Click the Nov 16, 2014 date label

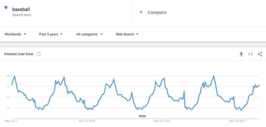(87, 121)
